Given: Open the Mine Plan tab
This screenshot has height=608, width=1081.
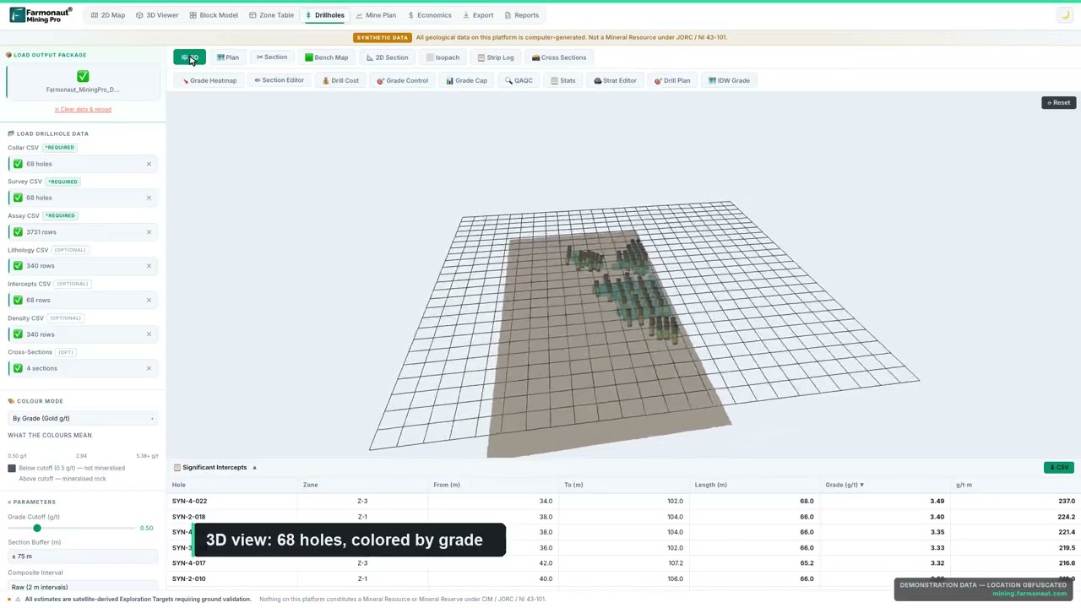Looking at the screenshot, I should point(376,15).
